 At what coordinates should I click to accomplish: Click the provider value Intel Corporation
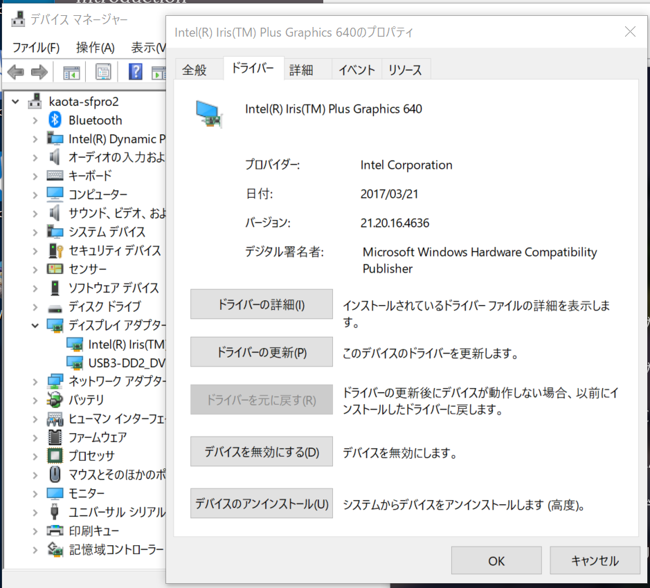click(406, 165)
